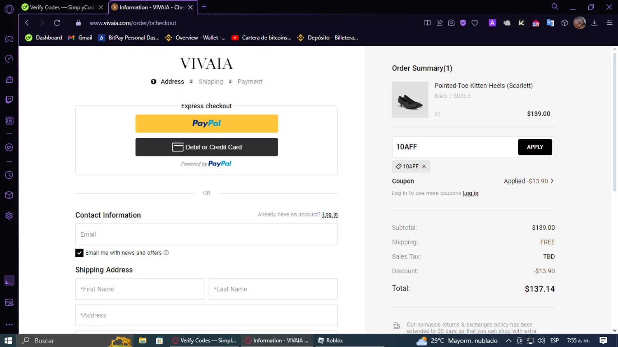Open the weather widget 29°C

point(457,340)
